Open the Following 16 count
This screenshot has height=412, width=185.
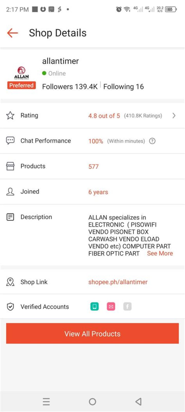tap(123, 87)
